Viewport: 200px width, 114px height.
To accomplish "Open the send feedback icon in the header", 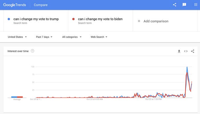I will (x=184, y=5).
